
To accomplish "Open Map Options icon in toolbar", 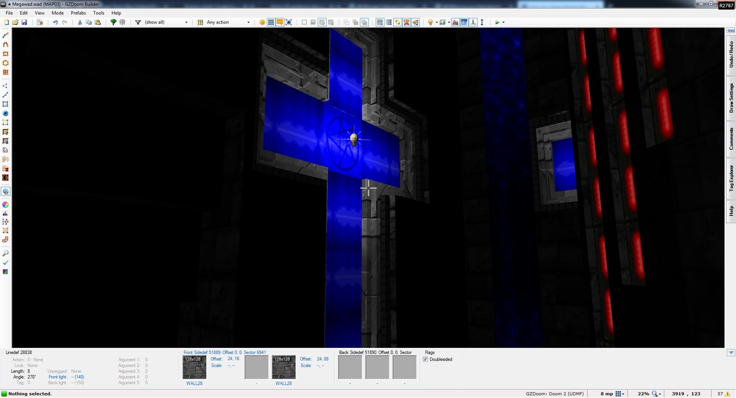I will (40, 22).
